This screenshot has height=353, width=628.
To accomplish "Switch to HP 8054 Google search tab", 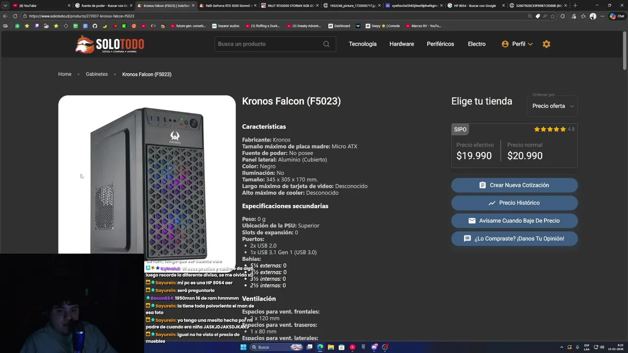I will (476, 5).
